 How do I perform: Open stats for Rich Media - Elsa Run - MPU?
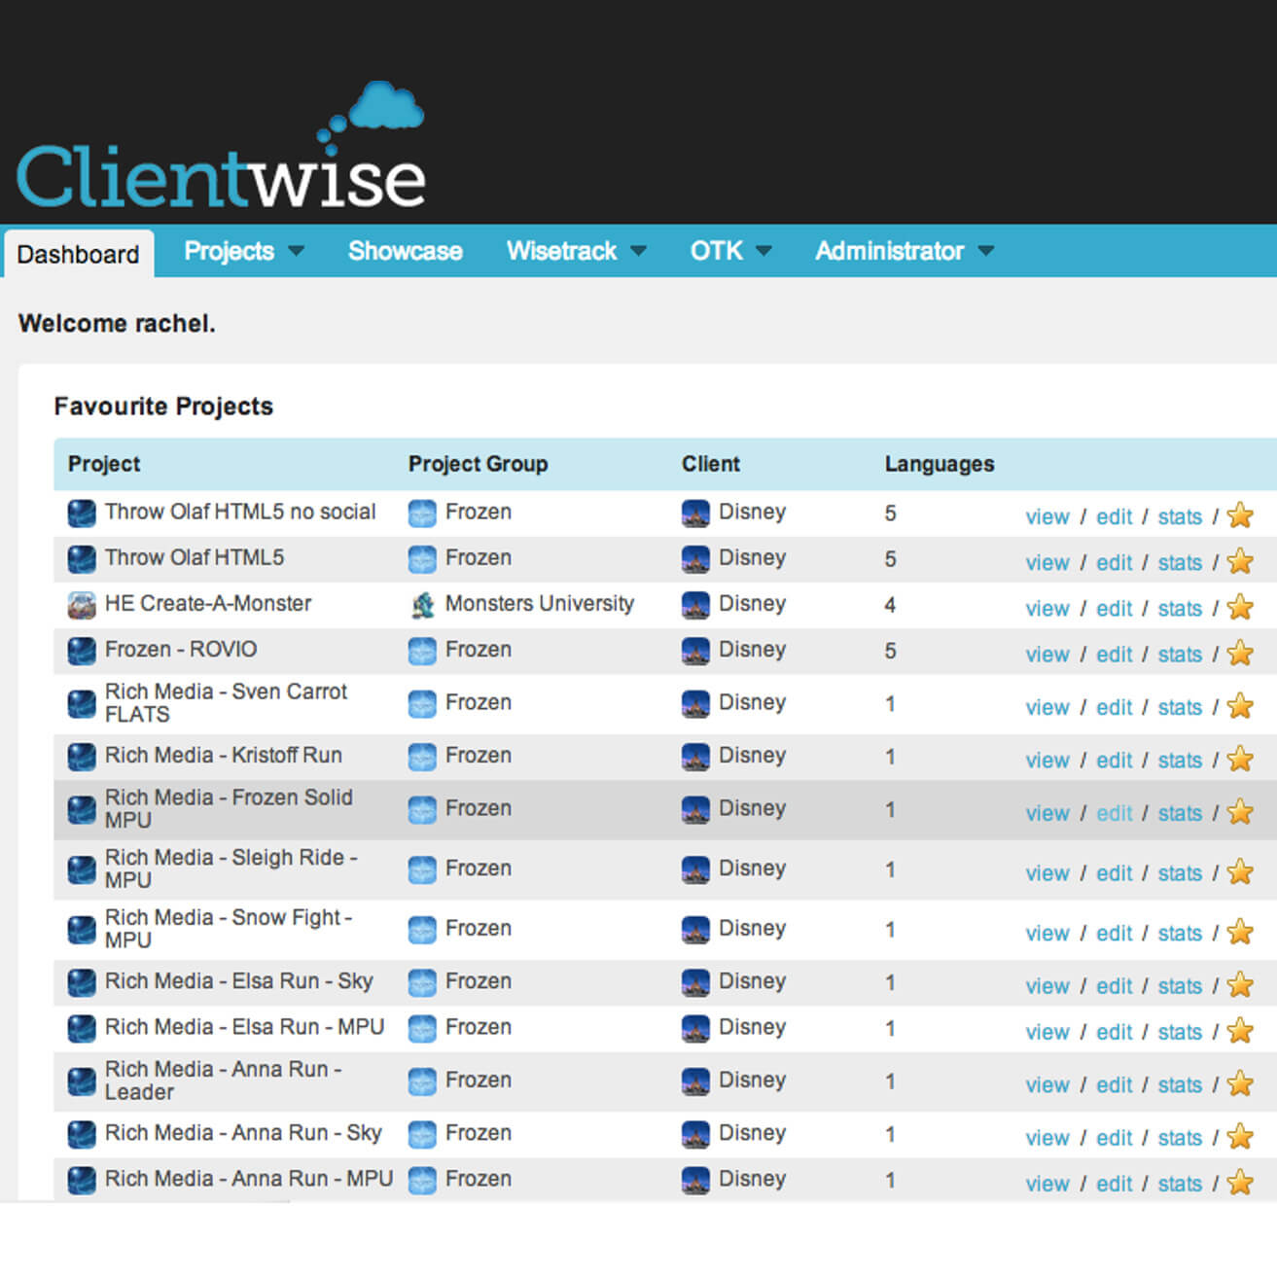(1180, 1032)
